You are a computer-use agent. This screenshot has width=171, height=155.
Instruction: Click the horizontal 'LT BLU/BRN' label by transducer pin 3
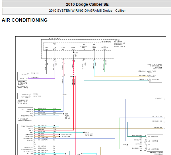coord(142,71)
